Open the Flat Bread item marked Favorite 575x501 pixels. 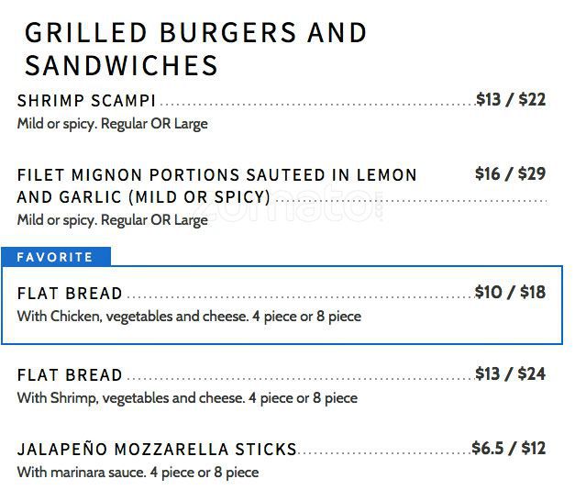point(70,294)
